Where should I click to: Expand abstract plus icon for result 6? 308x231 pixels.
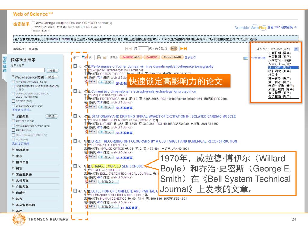coord(122,208)
